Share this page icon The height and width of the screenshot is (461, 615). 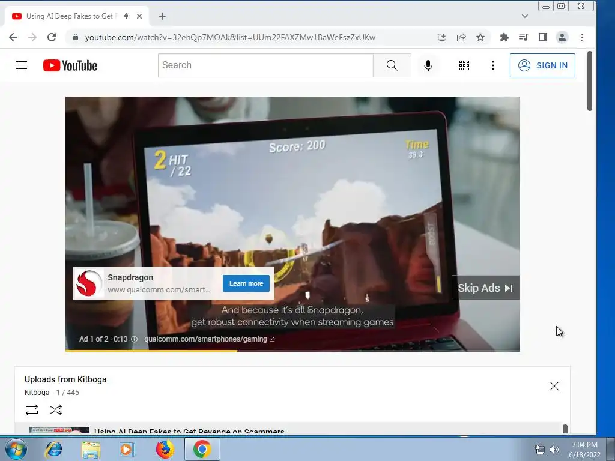coord(461,37)
